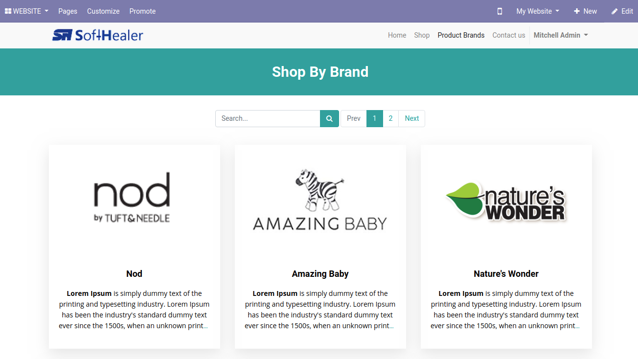The height and width of the screenshot is (359, 638).
Task: Click the pencil Edit button
Action: (622, 11)
